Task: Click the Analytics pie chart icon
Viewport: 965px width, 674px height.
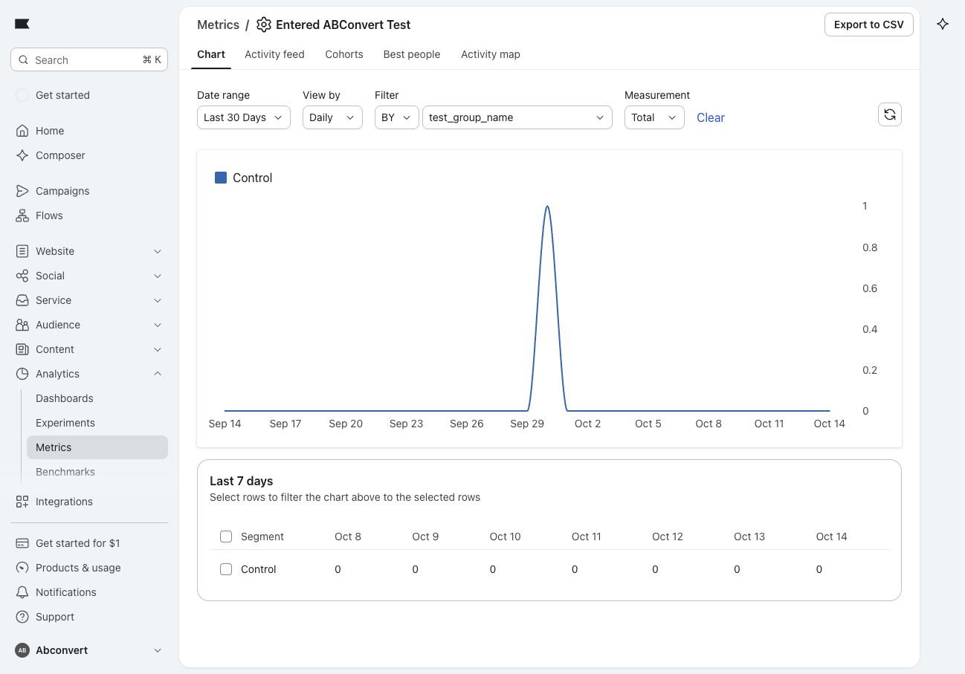Action: tap(22, 374)
